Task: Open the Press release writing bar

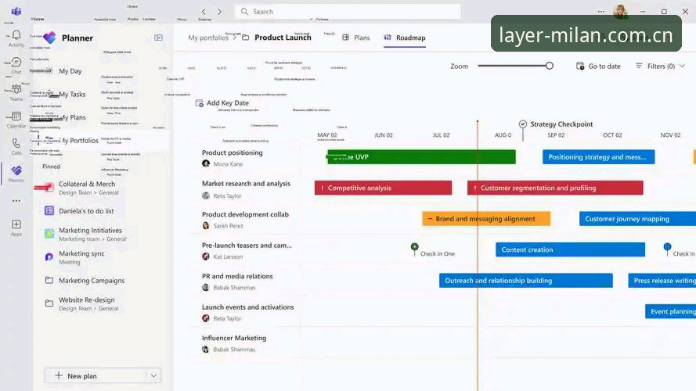Action: coord(662,281)
